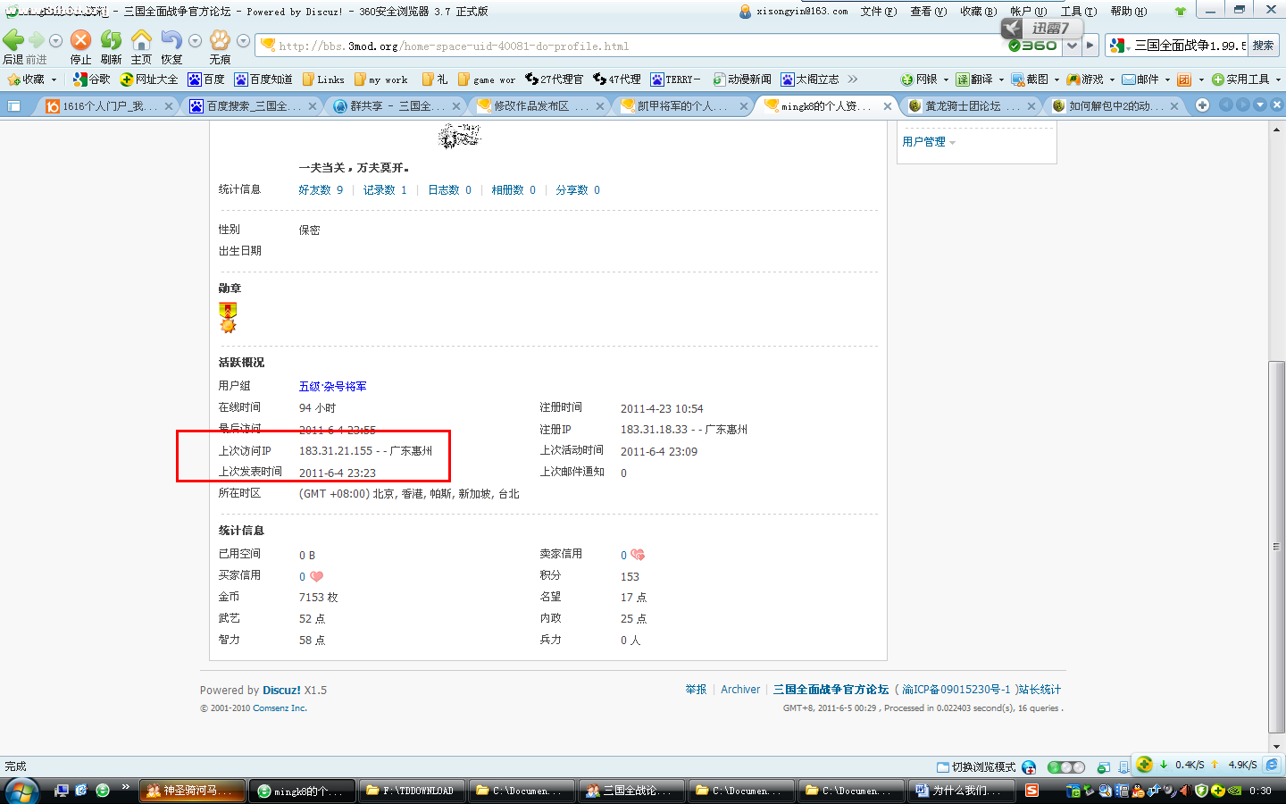Click the Restore (undo closed tab) icon
Screen dimensions: 1286x804
pyautogui.click(x=171, y=40)
